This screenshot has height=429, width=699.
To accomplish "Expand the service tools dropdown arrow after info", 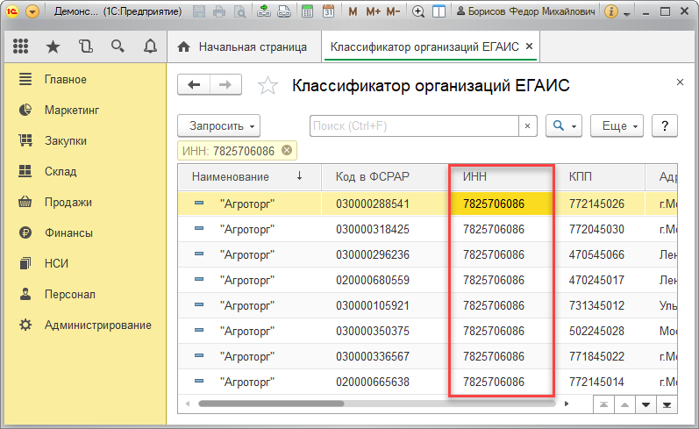I will (627, 14).
